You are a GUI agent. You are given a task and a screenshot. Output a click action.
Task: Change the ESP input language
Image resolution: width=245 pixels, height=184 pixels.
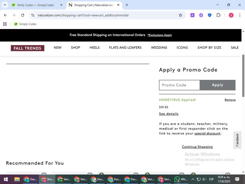coord(211,179)
